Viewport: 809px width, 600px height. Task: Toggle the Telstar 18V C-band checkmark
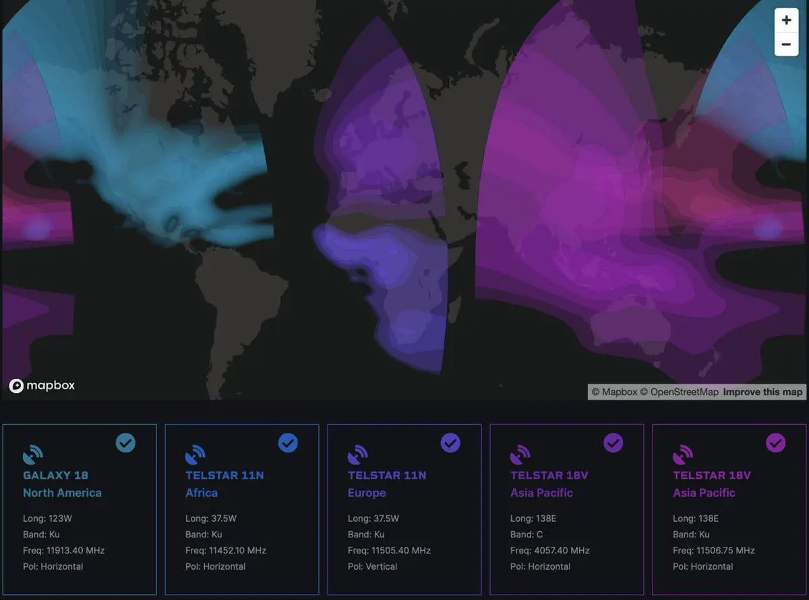pyautogui.click(x=613, y=443)
